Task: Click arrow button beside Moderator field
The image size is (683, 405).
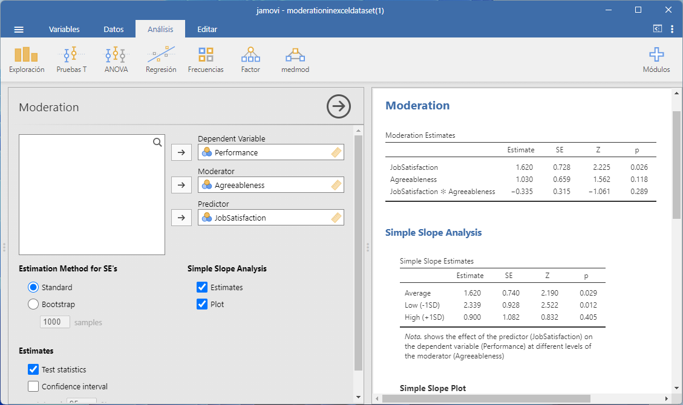Action: point(181,185)
